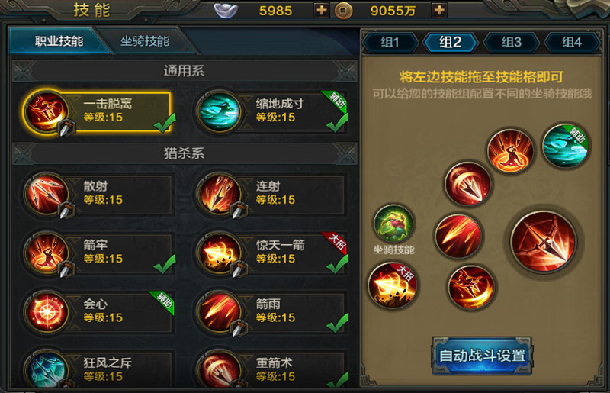
Task: Toggle the checkmark on 箭牢 skill
Action: [x=165, y=264]
